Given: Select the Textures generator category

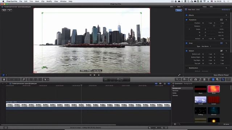Looking at the screenshot, I should click(x=175, y=95).
